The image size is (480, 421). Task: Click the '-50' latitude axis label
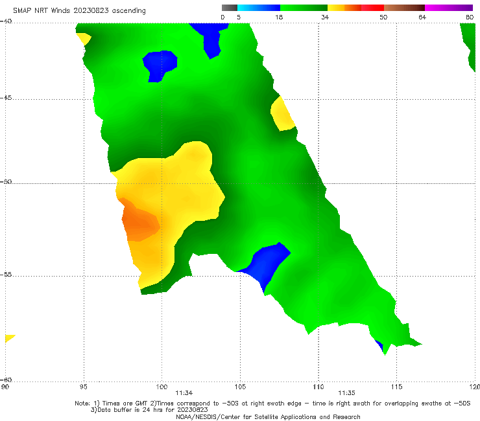point(6,181)
